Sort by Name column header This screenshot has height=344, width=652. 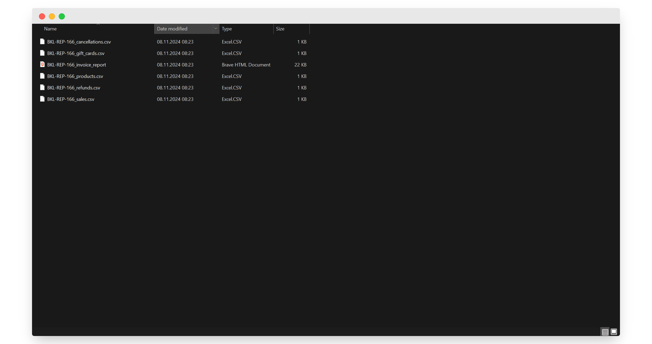[x=50, y=29]
